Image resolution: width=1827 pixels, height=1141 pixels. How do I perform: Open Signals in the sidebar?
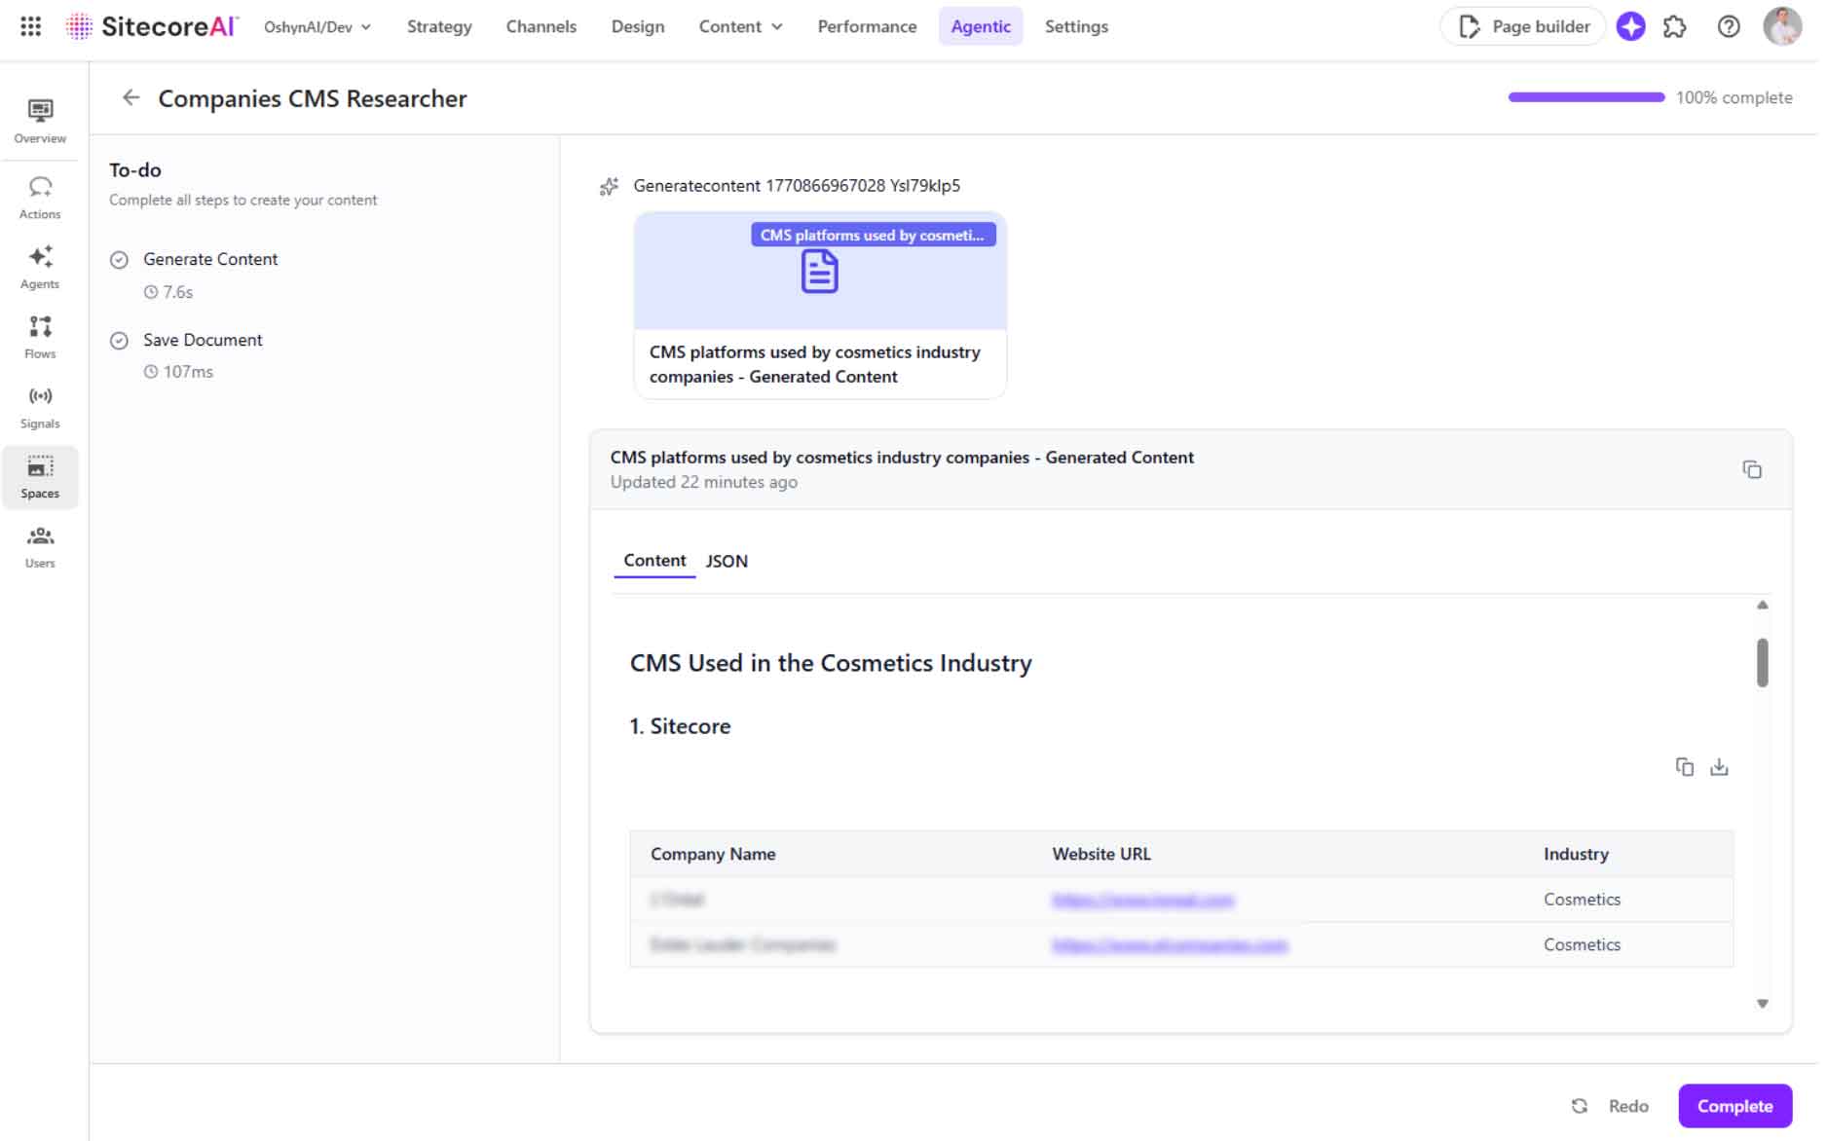(x=40, y=408)
